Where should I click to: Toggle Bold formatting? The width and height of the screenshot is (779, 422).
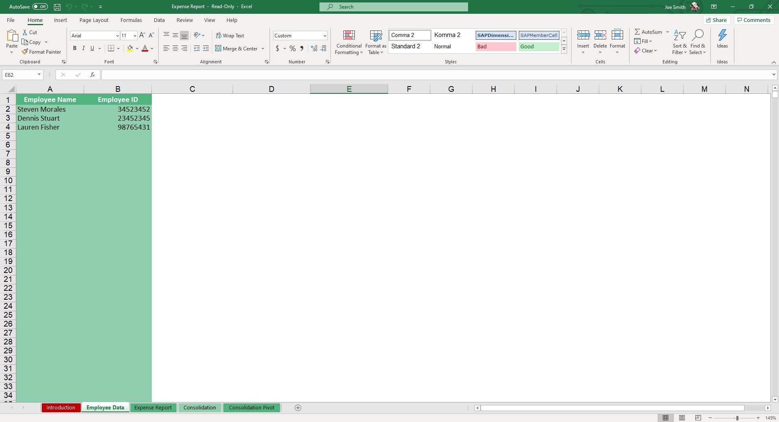pos(75,48)
